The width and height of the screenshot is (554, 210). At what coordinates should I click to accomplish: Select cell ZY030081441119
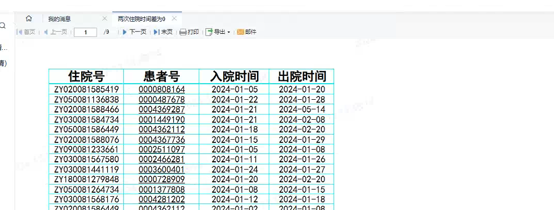(x=86, y=170)
